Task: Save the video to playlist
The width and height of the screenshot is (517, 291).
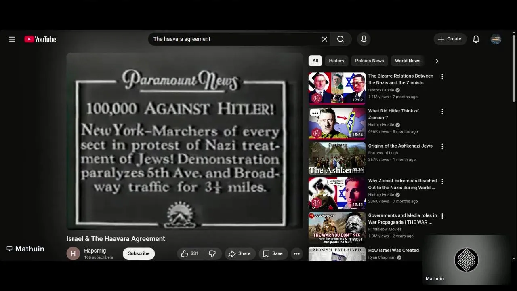Action: (x=273, y=253)
